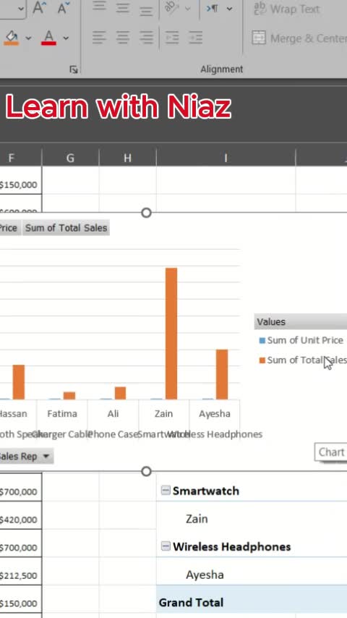Center text horizontally in the cell
The height and width of the screenshot is (618, 347).
tap(123, 38)
